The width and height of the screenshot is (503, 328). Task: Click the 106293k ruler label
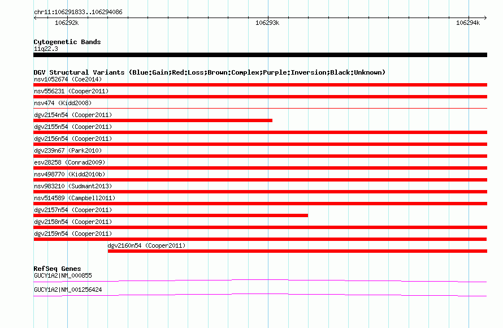[x=267, y=23]
